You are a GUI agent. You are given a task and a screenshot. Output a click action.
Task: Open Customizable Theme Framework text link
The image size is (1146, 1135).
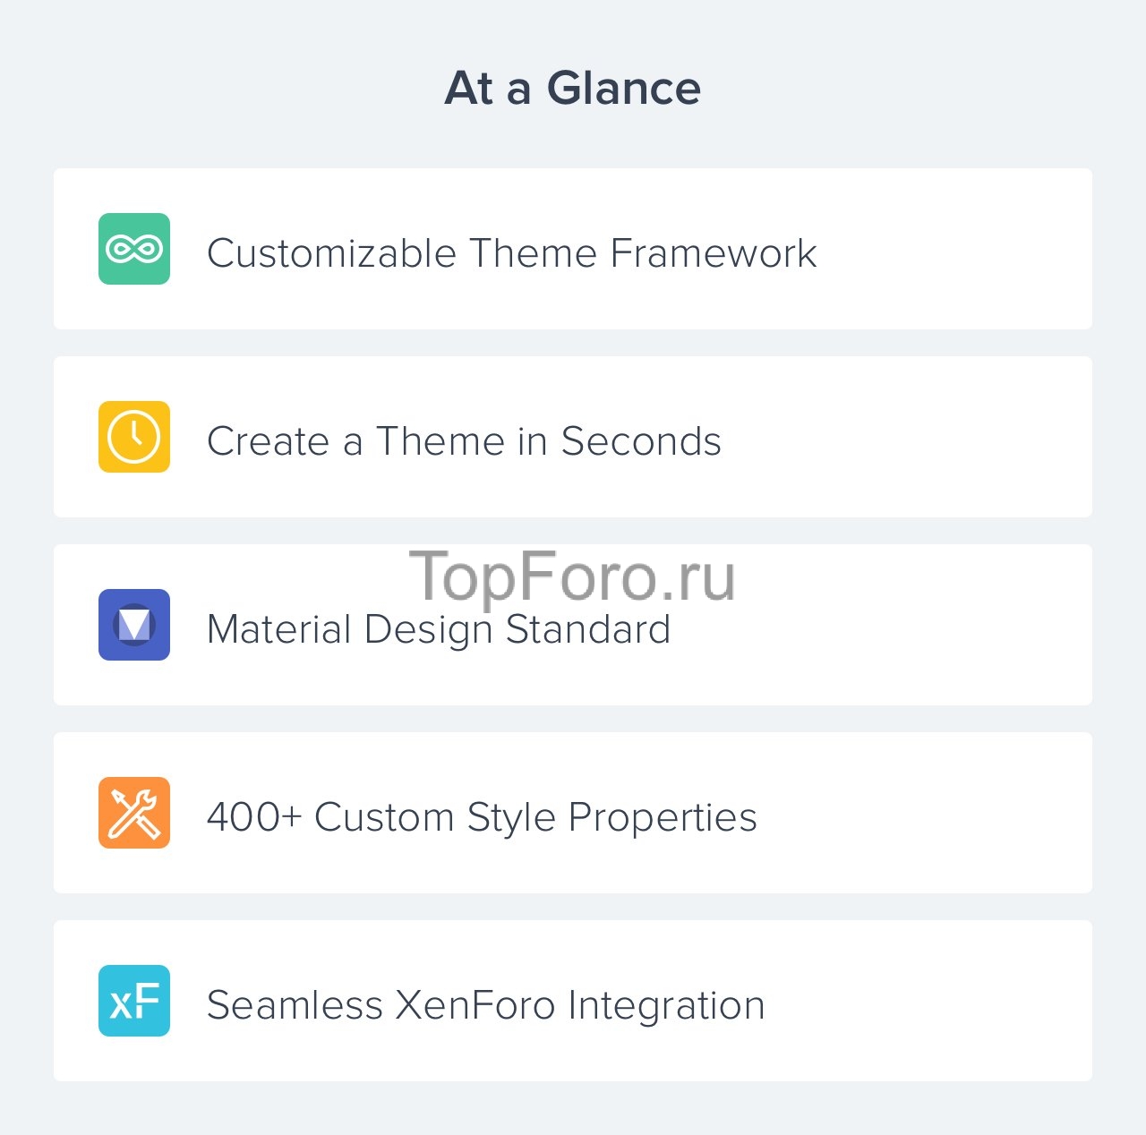coord(511,253)
